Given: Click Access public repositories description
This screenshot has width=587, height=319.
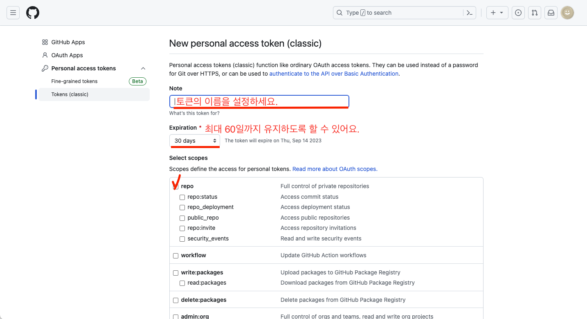Looking at the screenshot, I should (x=315, y=218).
